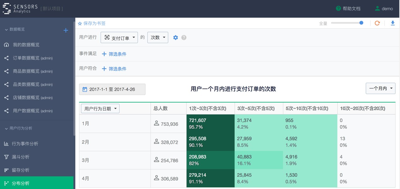Go to 行为事件分析 page
400x189 pixels.
(25, 144)
